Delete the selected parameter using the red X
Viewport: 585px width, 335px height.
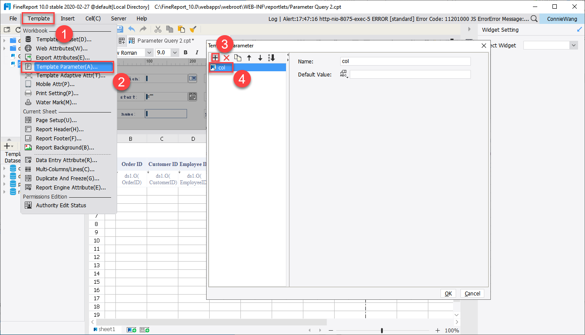pos(226,57)
